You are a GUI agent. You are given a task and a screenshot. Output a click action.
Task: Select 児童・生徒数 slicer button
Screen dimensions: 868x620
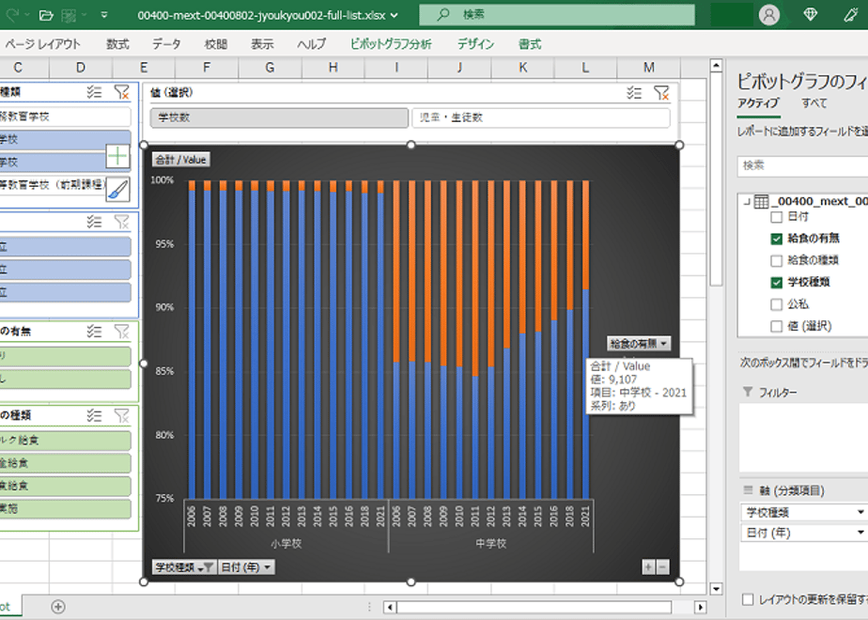tap(541, 117)
